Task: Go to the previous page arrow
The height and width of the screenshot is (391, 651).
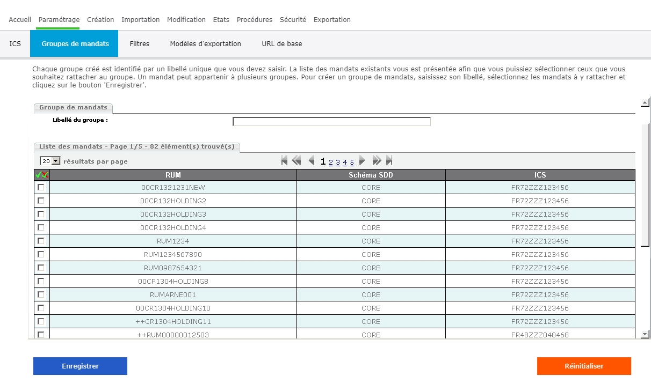Action: pyautogui.click(x=311, y=160)
